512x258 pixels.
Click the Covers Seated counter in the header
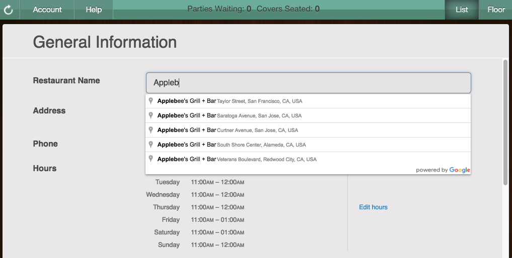tap(288, 9)
